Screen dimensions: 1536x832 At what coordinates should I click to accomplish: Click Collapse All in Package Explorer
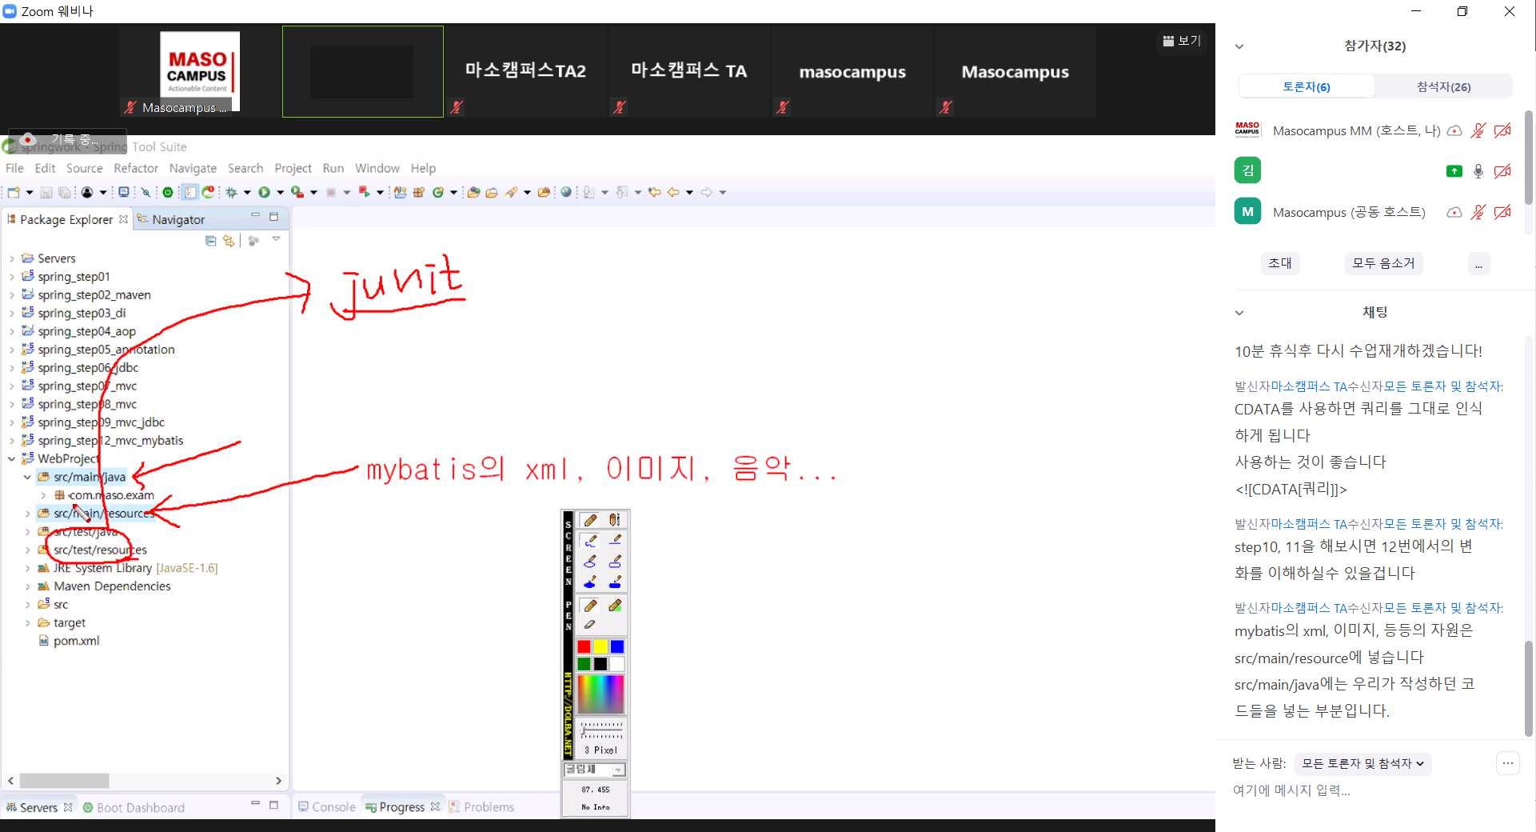click(x=210, y=241)
